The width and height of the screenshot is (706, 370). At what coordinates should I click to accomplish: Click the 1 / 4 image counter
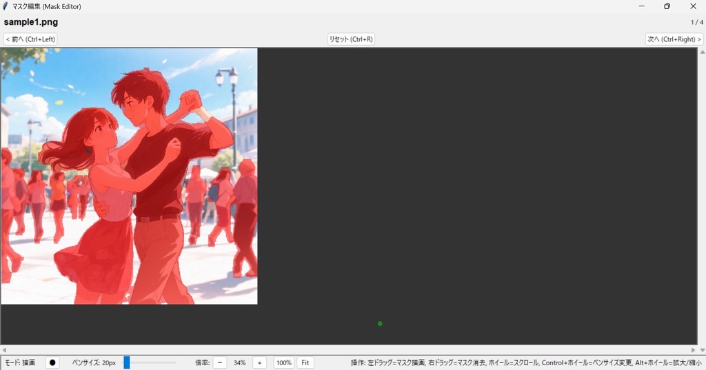click(697, 22)
